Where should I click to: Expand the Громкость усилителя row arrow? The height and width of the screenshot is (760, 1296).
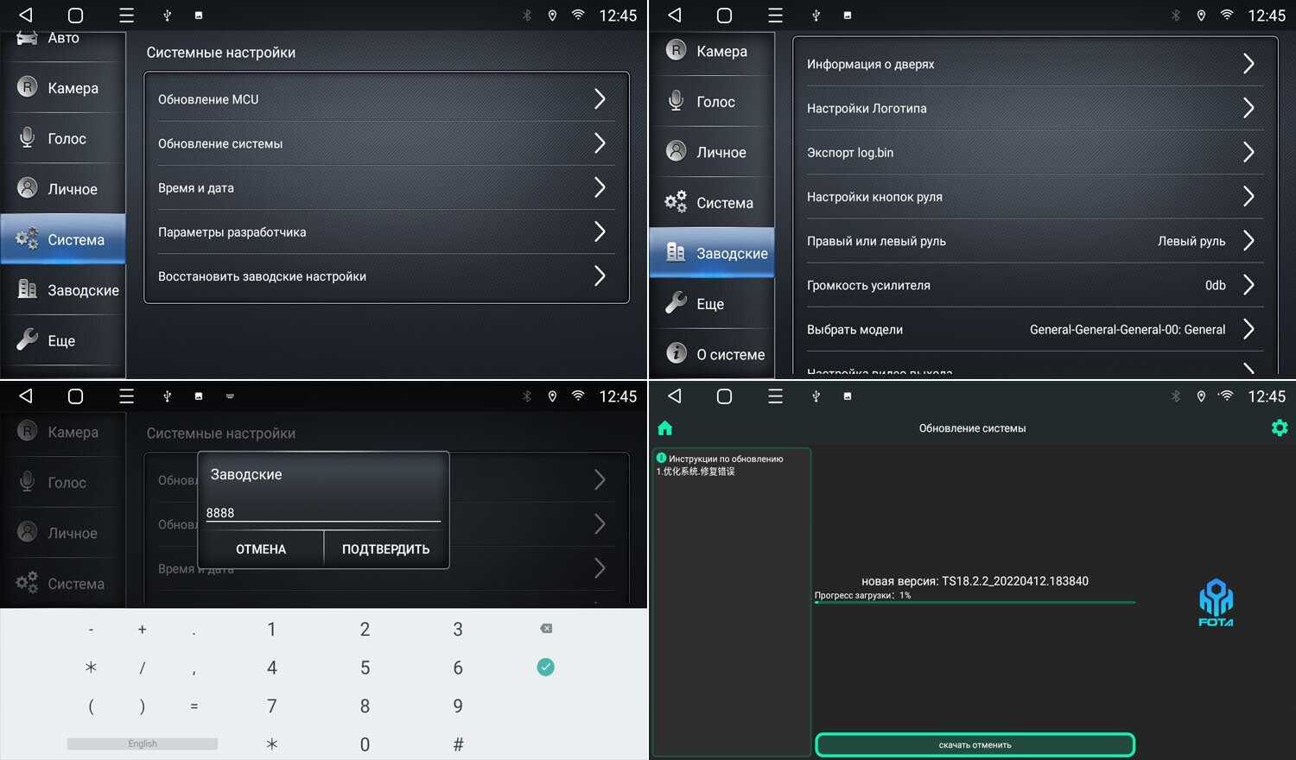(x=1248, y=285)
